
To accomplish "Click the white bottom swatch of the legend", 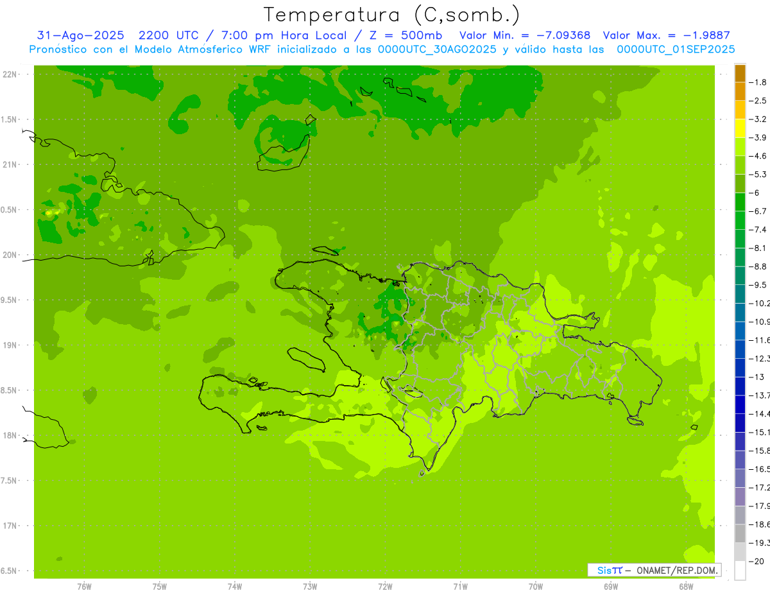I will 740,570.
